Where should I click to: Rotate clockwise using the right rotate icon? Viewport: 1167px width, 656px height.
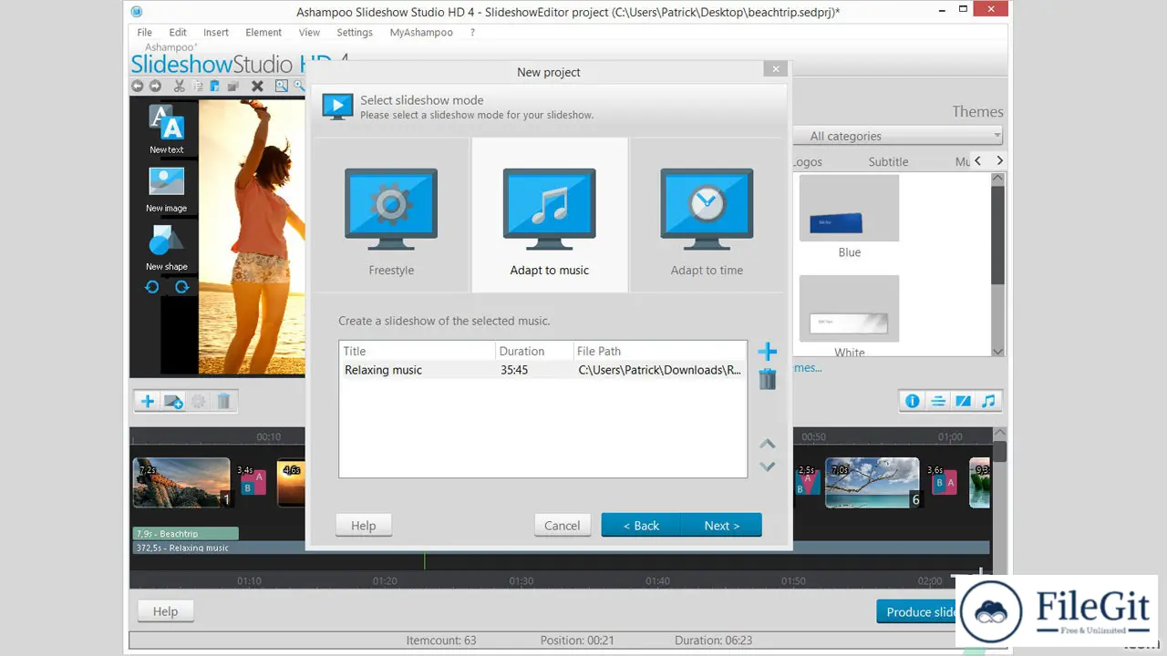(181, 287)
